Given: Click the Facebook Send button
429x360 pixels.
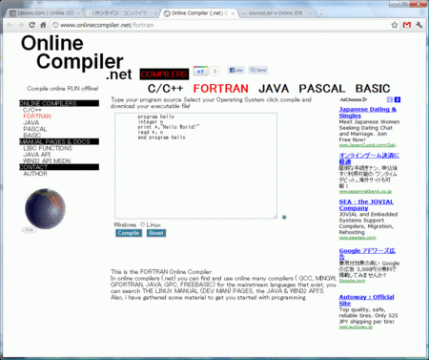Looking at the screenshot, I should tap(257, 70).
